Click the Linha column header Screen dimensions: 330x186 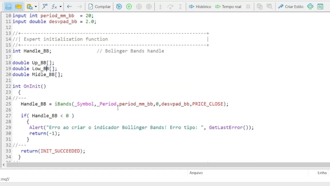point(322,173)
